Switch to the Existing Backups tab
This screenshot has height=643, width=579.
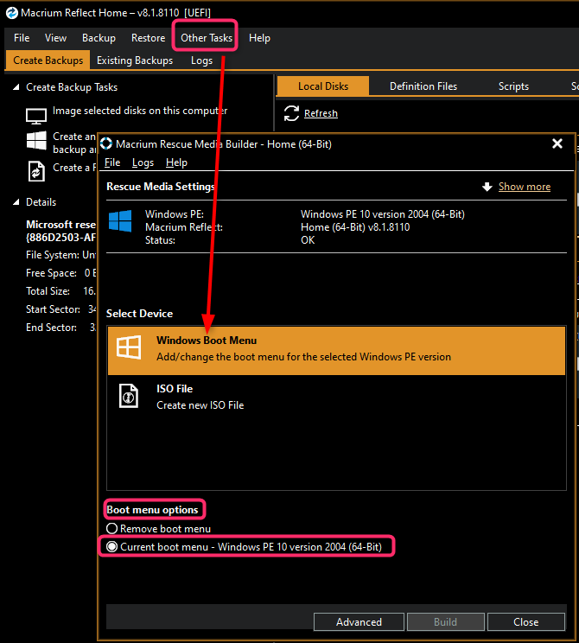coord(135,60)
